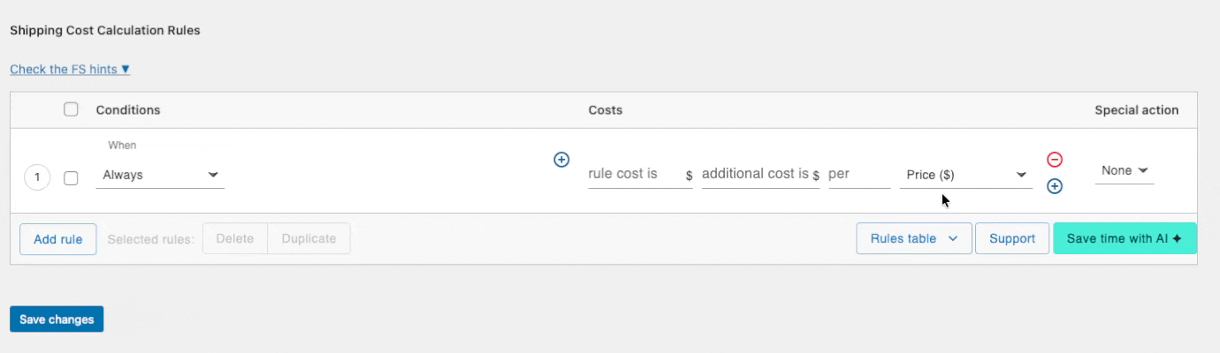Open the 'Support' button
Screen dimensions: 1220x353
coord(1011,238)
